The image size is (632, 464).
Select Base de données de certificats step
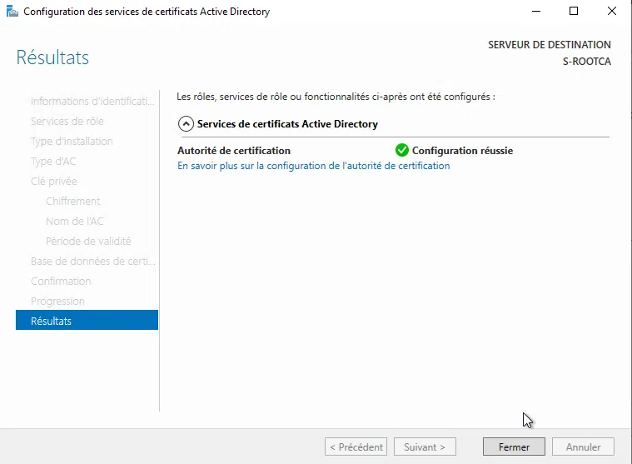click(92, 262)
